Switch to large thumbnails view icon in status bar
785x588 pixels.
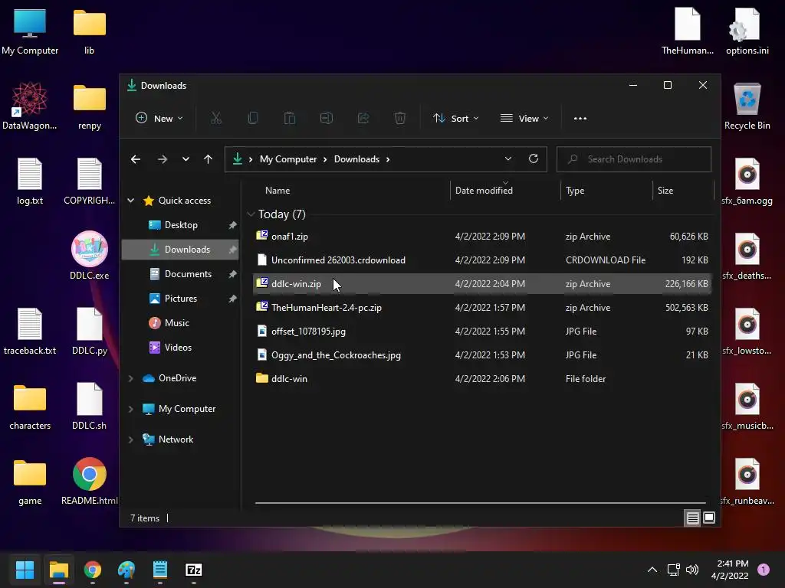pyautogui.click(x=709, y=518)
